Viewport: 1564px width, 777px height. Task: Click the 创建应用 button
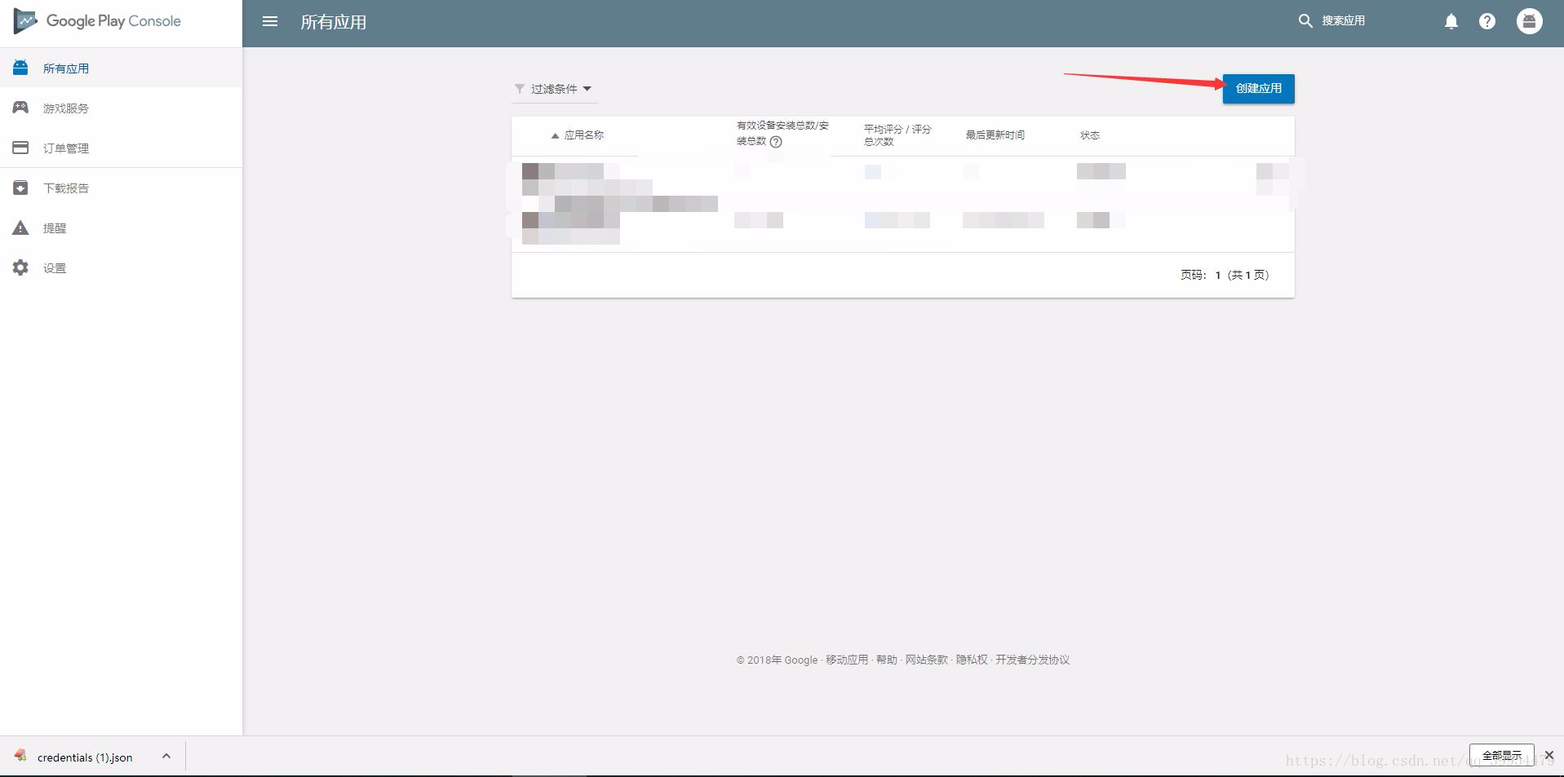point(1258,88)
